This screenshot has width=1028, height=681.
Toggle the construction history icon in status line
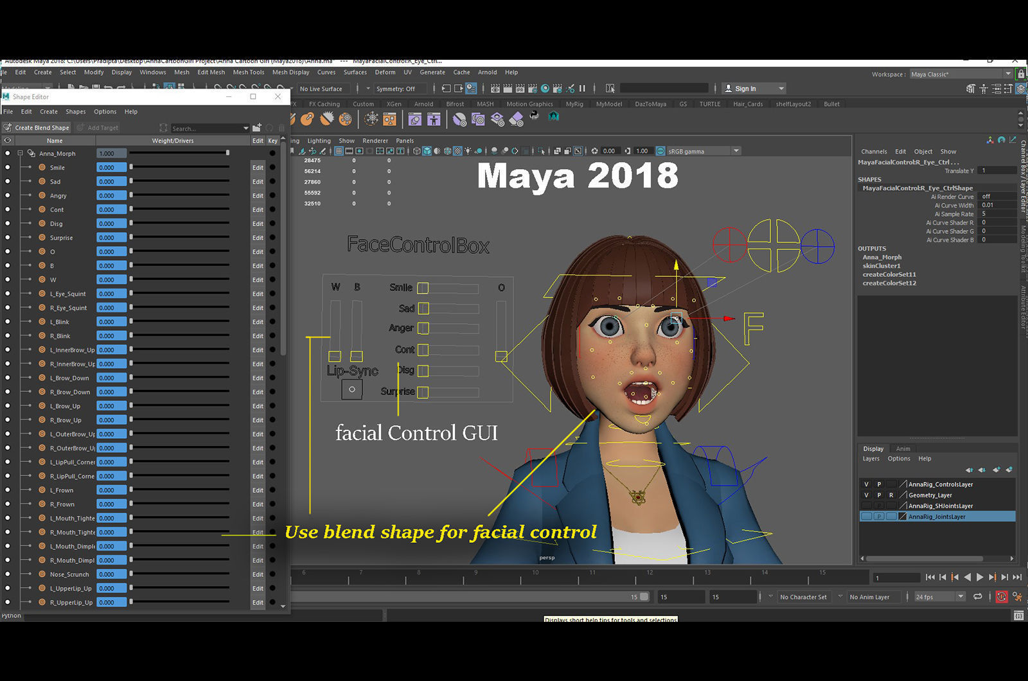click(471, 88)
